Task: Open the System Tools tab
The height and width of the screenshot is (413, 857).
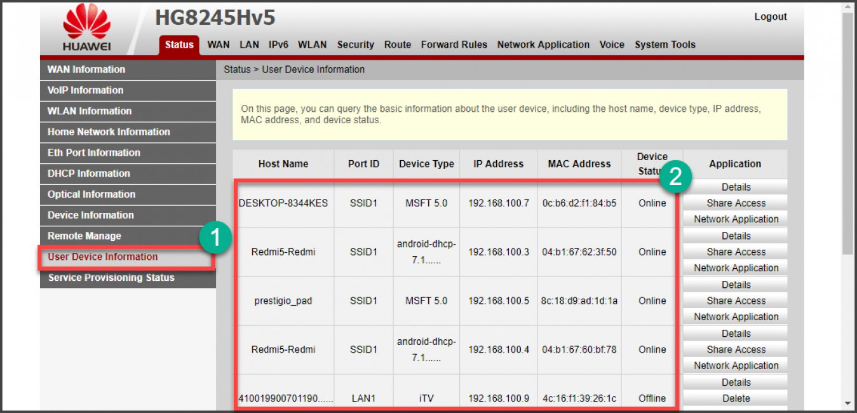Action: (x=665, y=45)
